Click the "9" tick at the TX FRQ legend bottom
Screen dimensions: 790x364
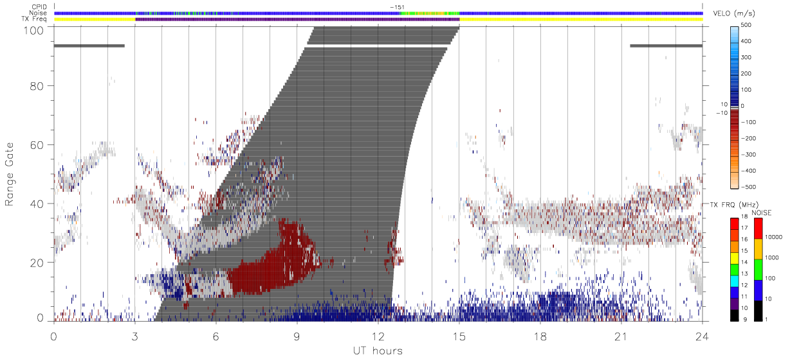pos(745,319)
